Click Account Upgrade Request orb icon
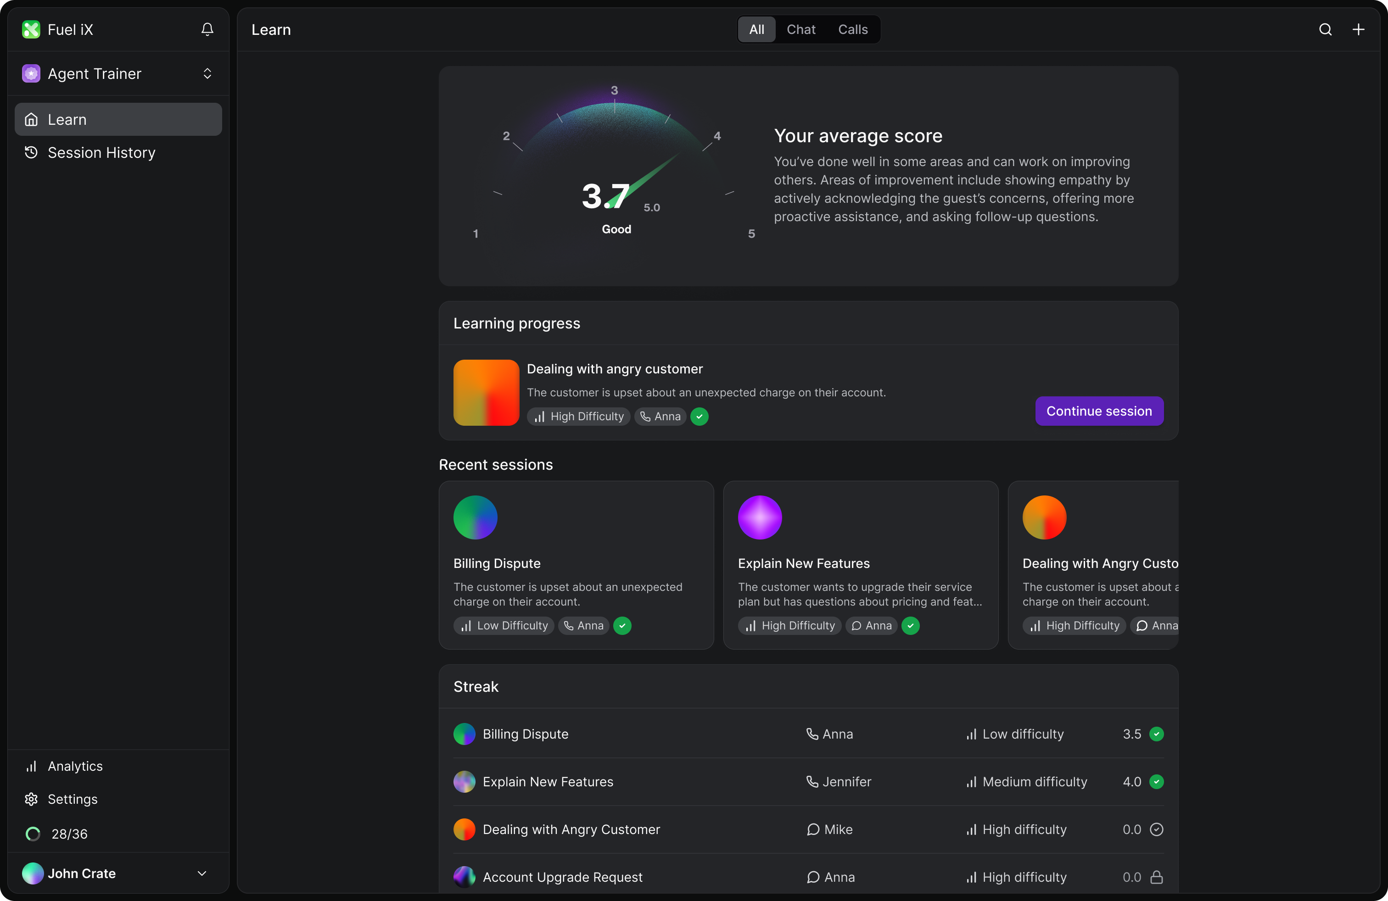The width and height of the screenshot is (1388, 901). (465, 877)
